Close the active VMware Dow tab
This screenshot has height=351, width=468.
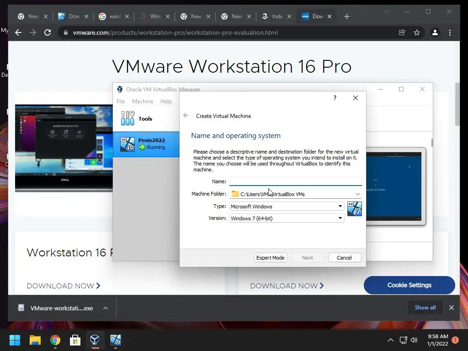(330, 16)
